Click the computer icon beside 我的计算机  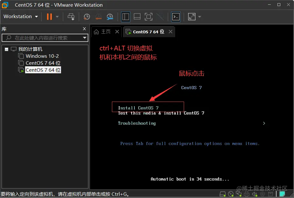(x=14, y=49)
